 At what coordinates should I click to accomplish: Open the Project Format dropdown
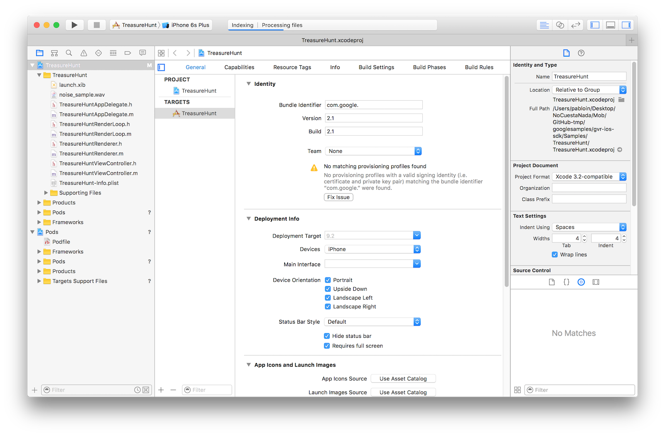click(589, 176)
